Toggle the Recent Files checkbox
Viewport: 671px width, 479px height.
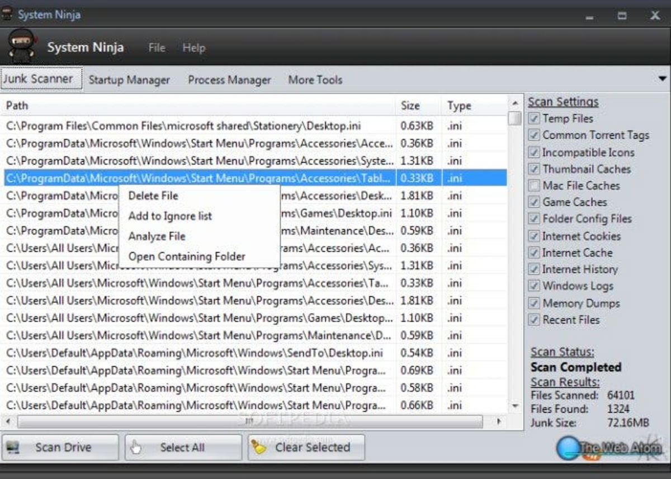pyautogui.click(x=534, y=320)
